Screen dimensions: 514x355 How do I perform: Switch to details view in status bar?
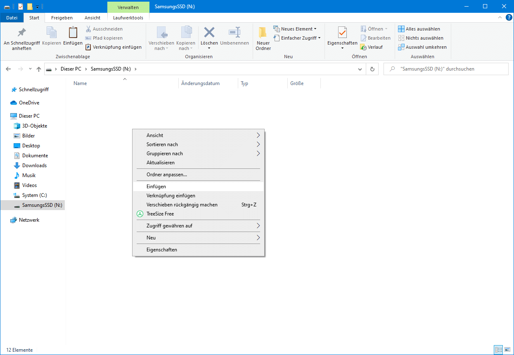[x=499, y=350]
